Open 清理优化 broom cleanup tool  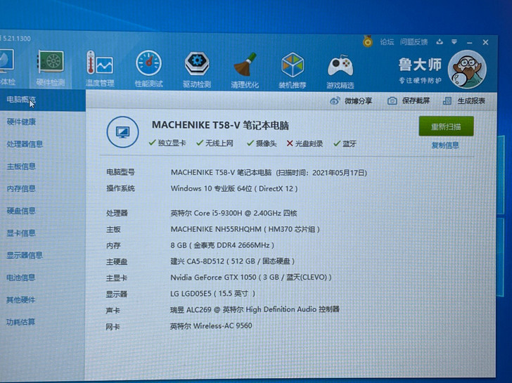[x=245, y=70]
